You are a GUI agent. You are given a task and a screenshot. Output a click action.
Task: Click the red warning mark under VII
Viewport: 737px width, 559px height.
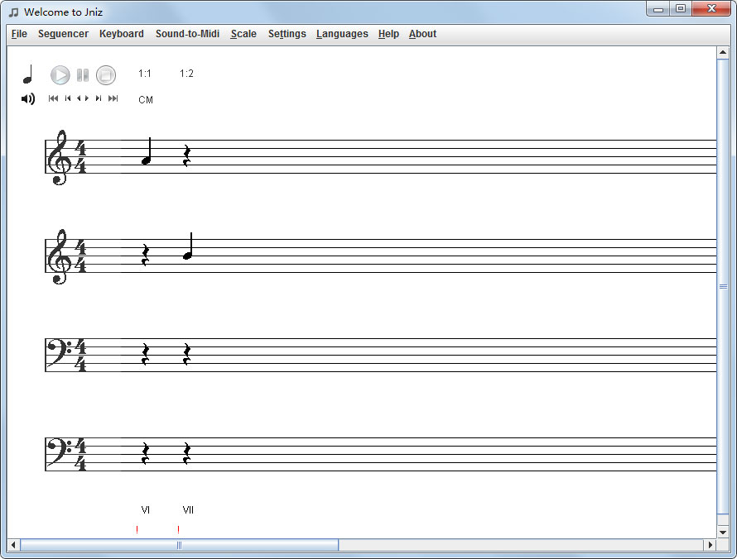(178, 529)
